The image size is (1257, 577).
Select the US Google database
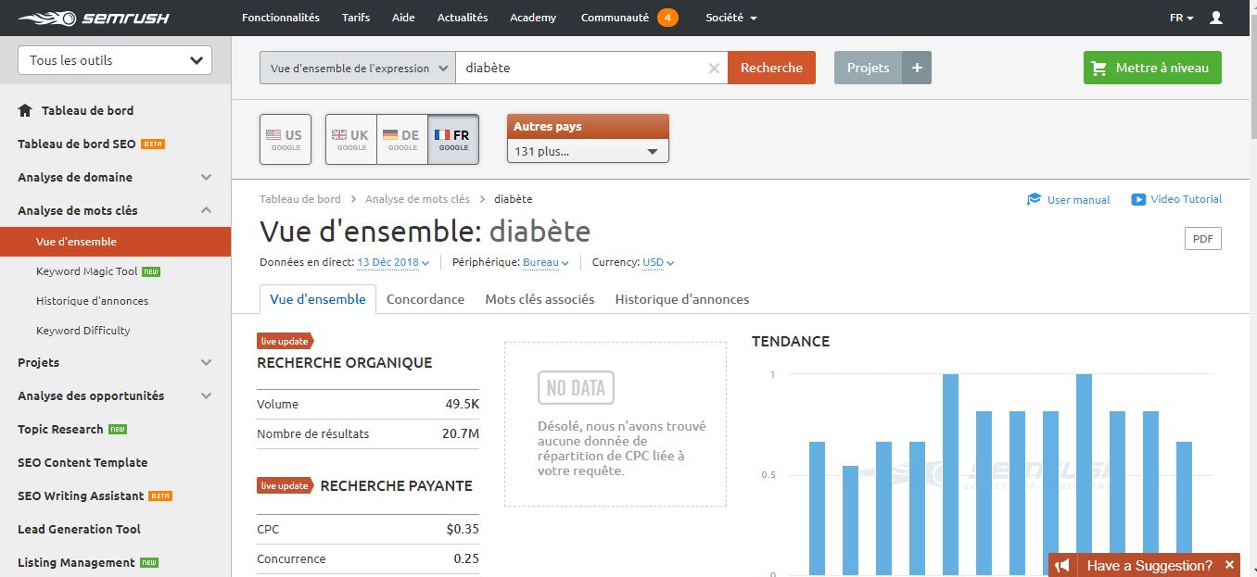point(286,140)
